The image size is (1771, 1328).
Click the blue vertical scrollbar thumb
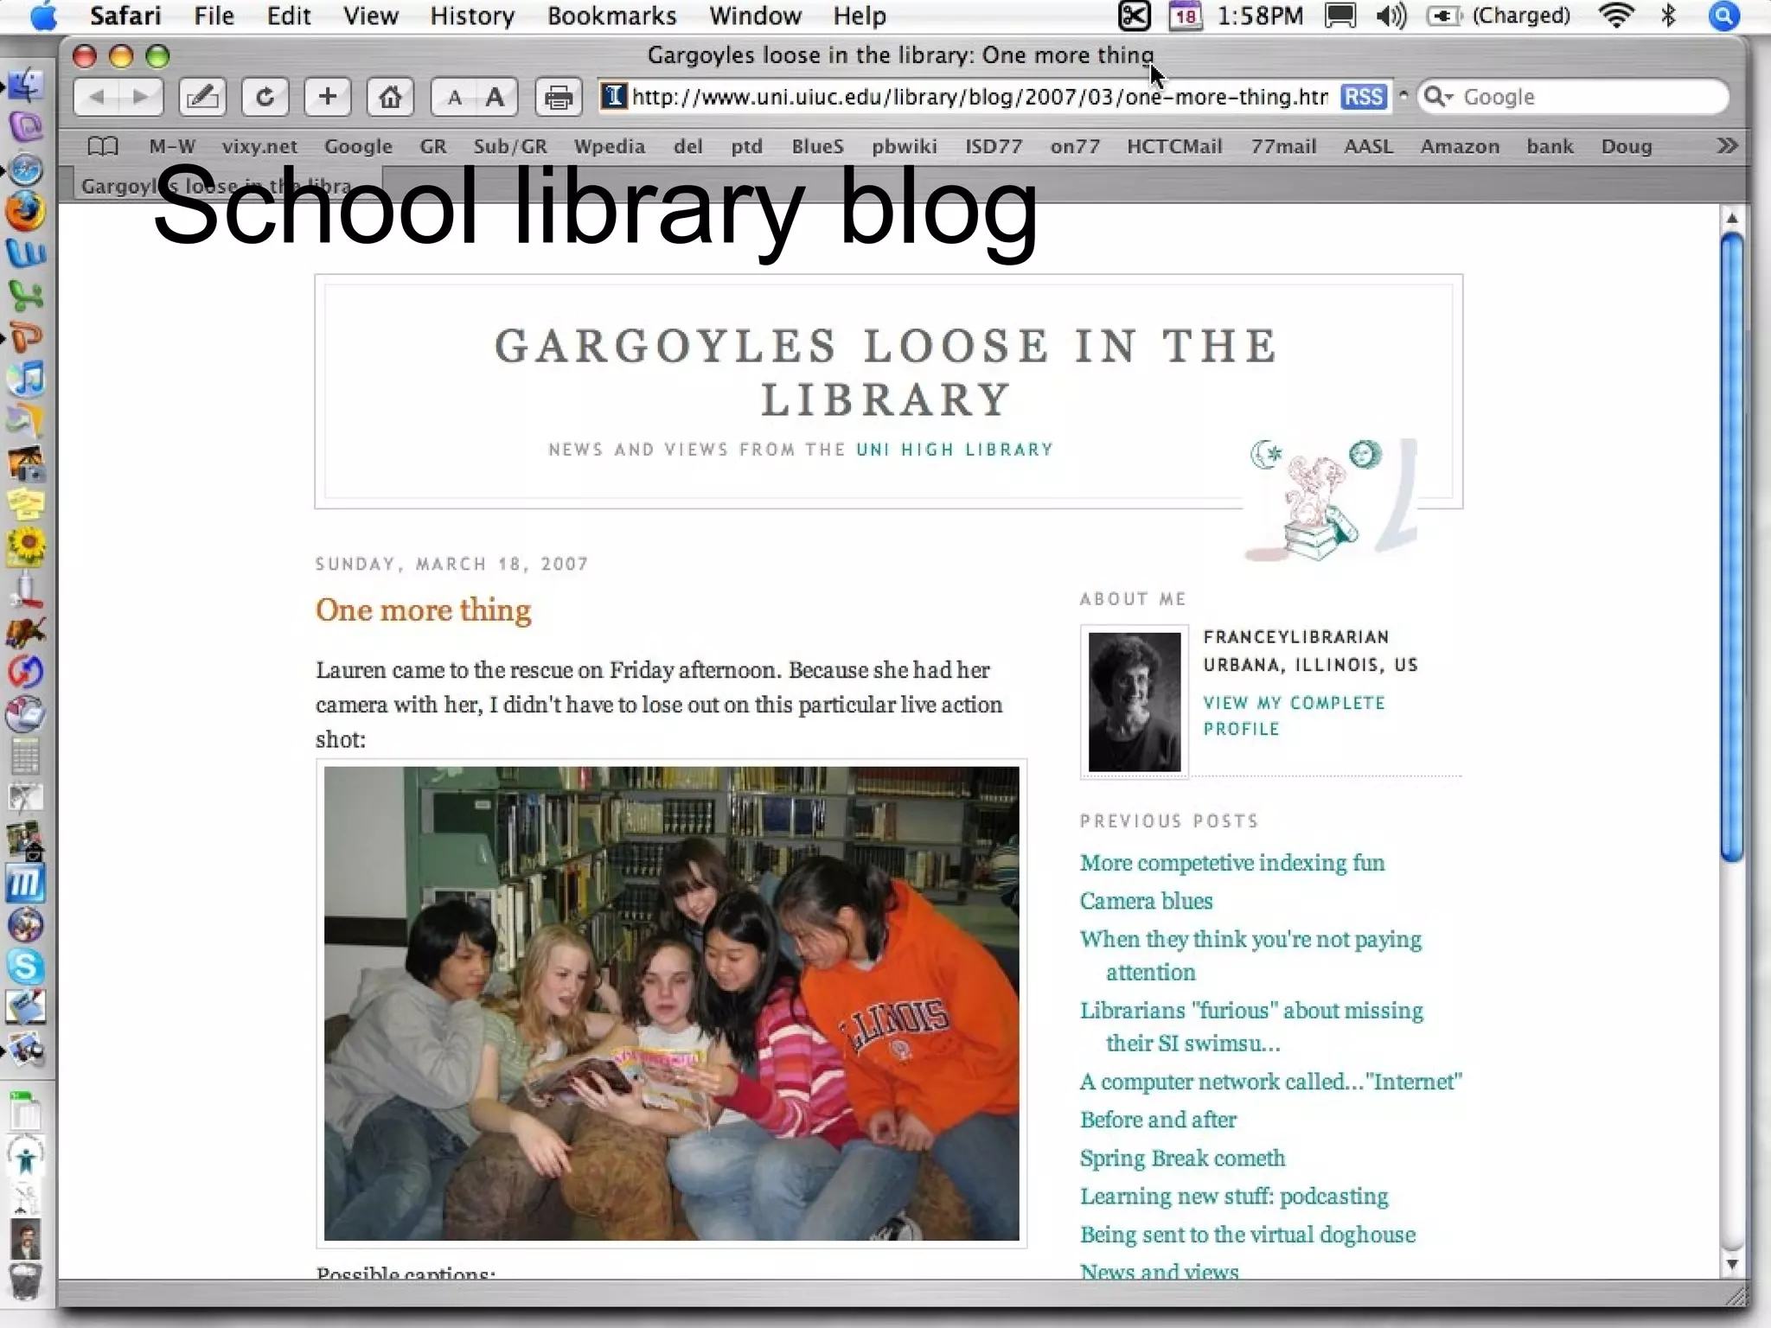(x=1731, y=547)
